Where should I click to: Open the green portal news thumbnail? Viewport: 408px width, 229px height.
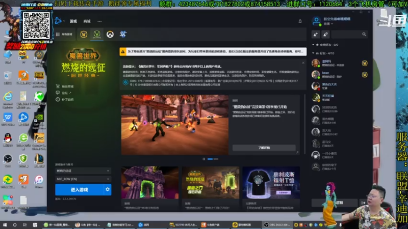point(149,183)
